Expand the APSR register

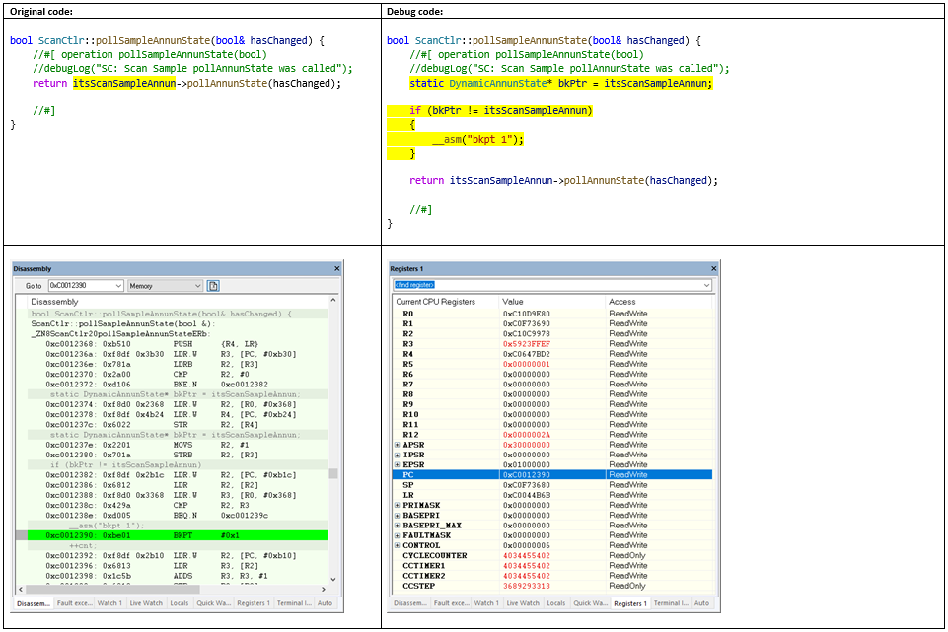pyautogui.click(x=398, y=445)
